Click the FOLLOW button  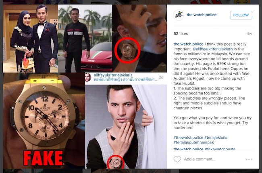pos(241,15)
